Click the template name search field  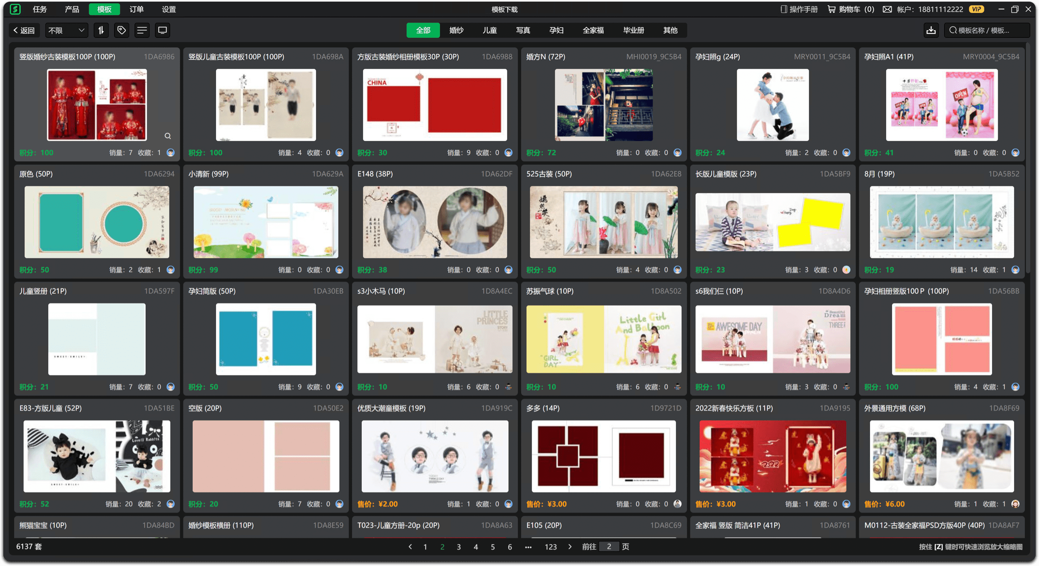click(x=987, y=30)
